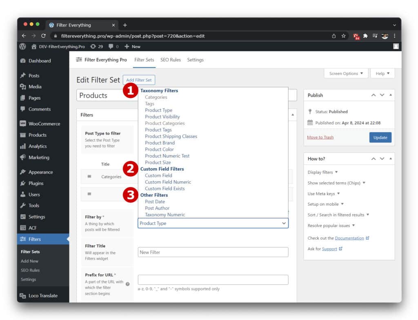The image size is (418, 320).
Task: Expand the Help dropdown
Action: click(x=382, y=73)
